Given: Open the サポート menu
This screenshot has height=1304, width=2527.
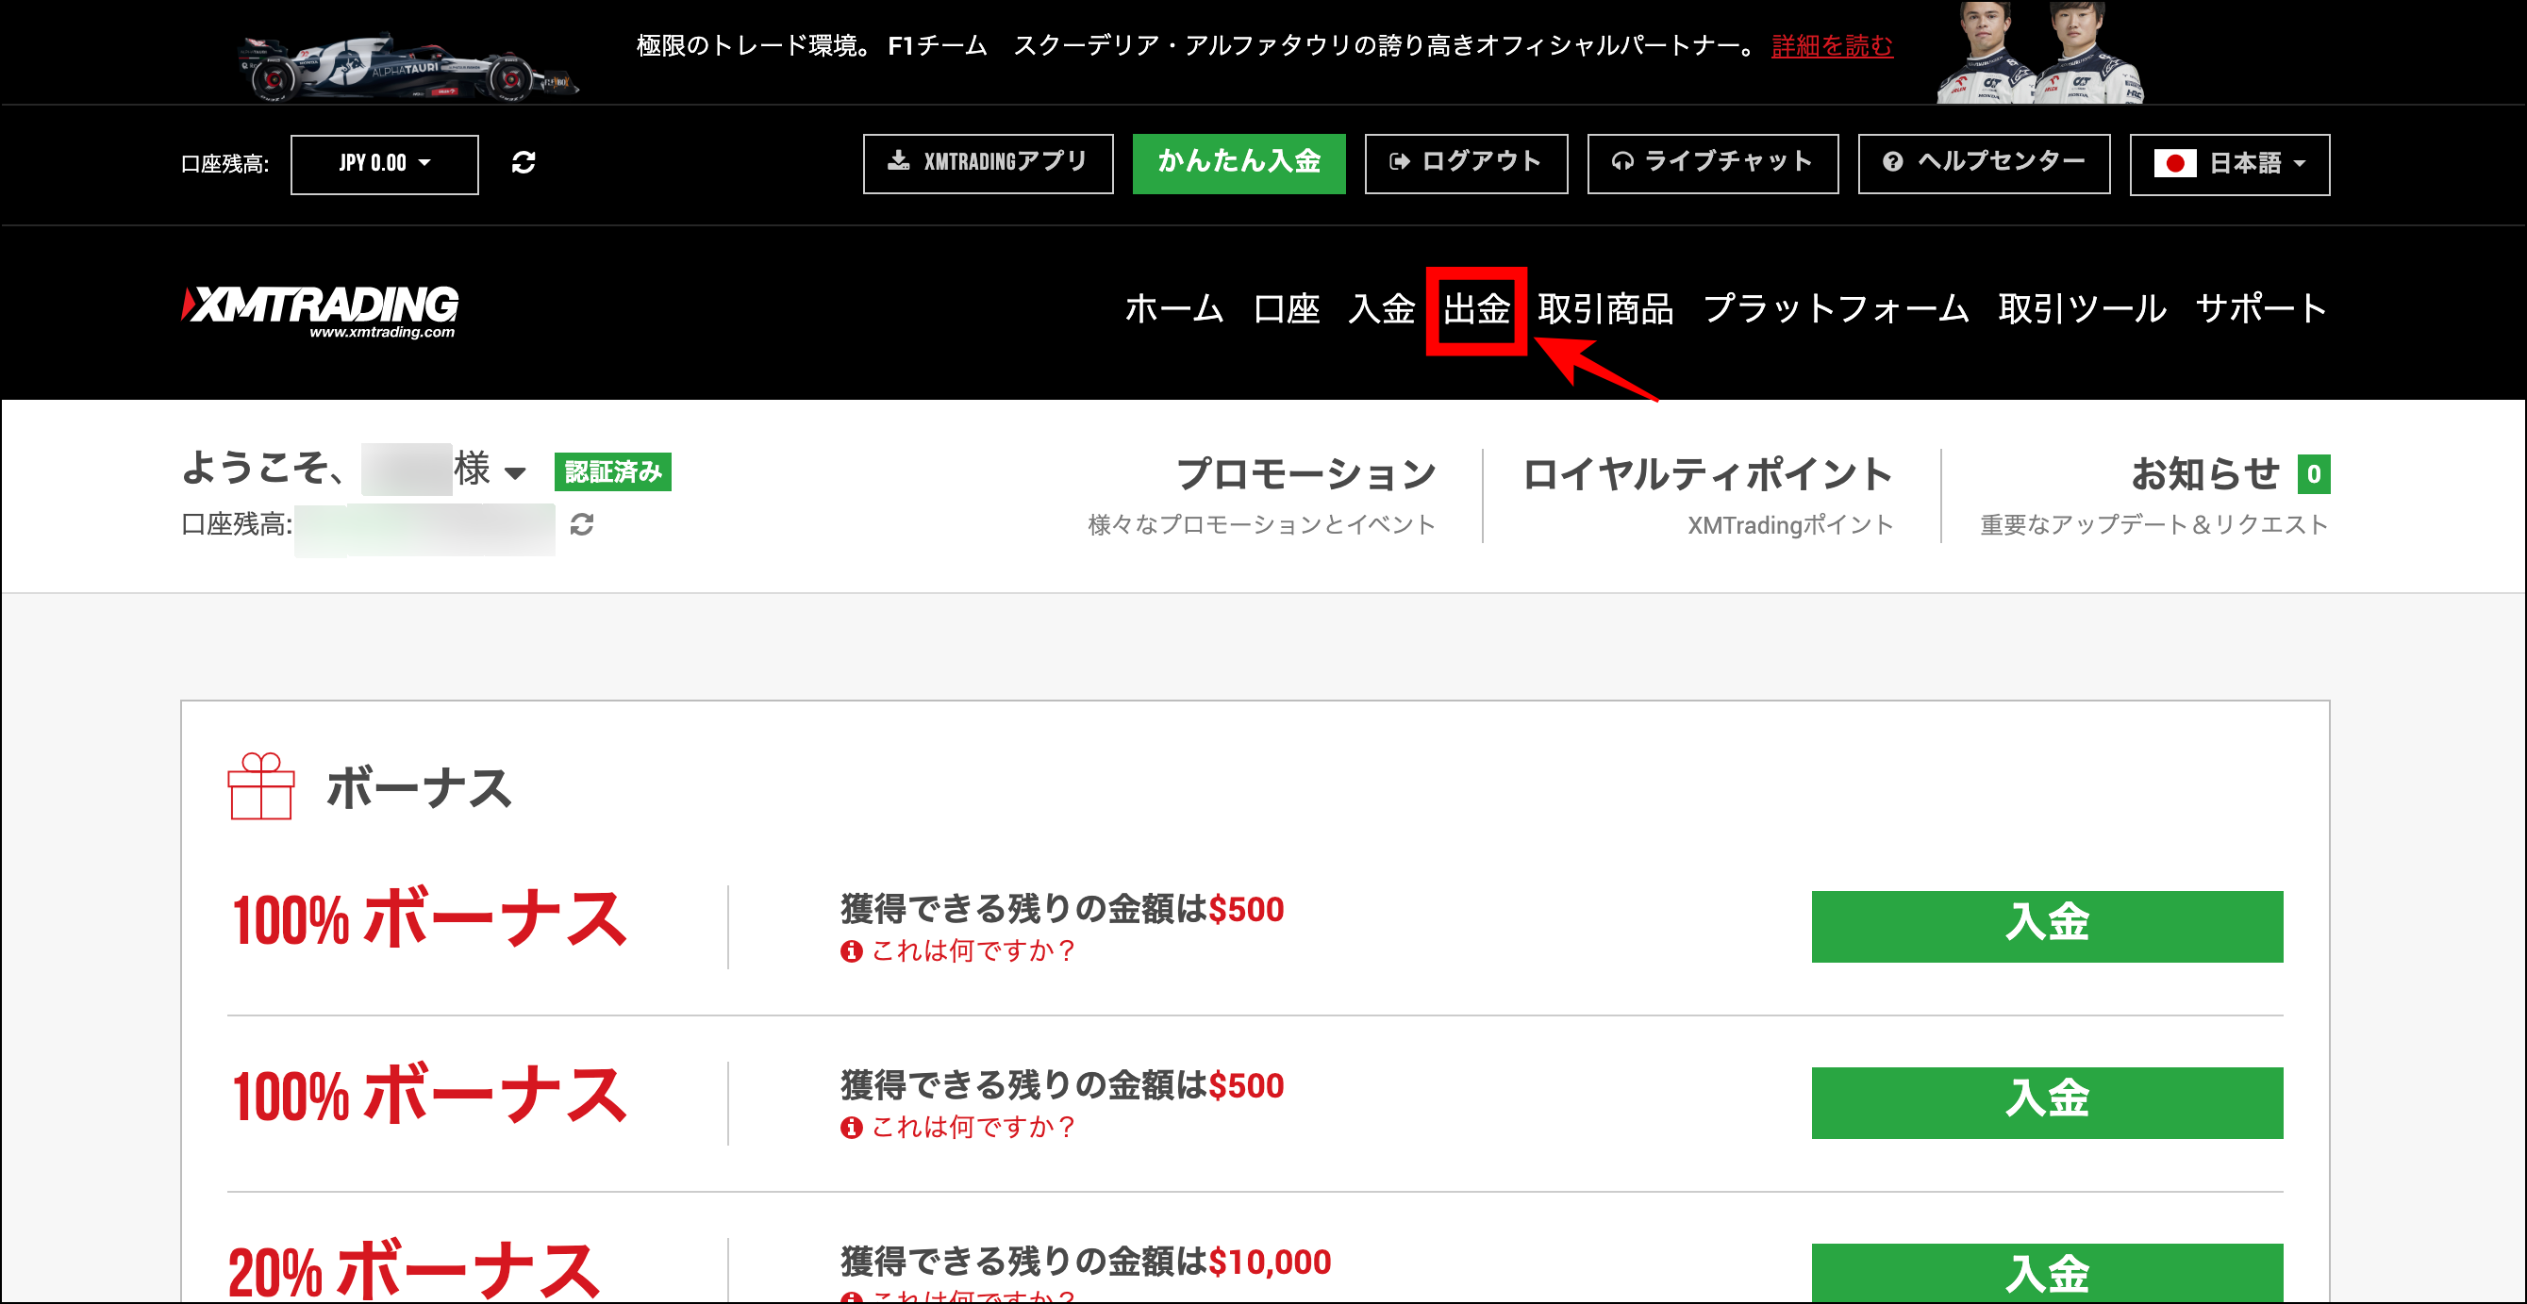Looking at the screenshot, I should pos(2261,309).
